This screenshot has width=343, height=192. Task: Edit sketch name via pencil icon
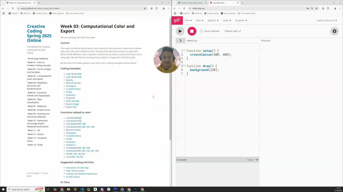tap(240, 31)
